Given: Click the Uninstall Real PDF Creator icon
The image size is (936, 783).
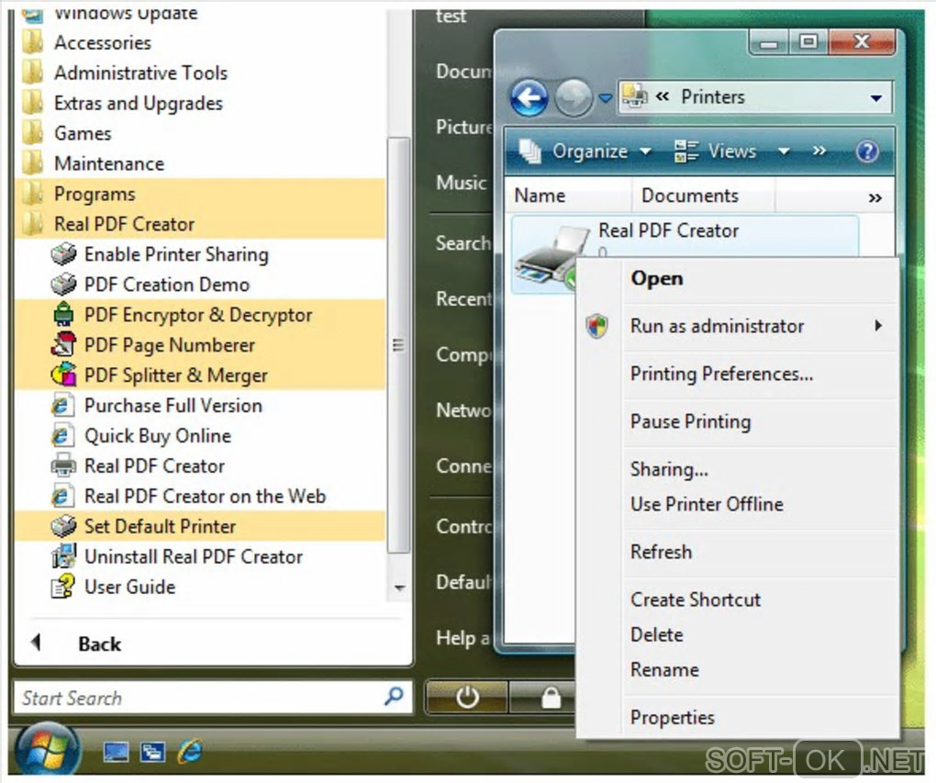Looking at the screenshot, I should pos(63,556).
